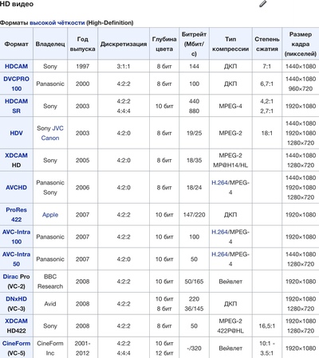319x358 pixels.
Task: Follow the Dirac link
Action: (x=10, y=277)
